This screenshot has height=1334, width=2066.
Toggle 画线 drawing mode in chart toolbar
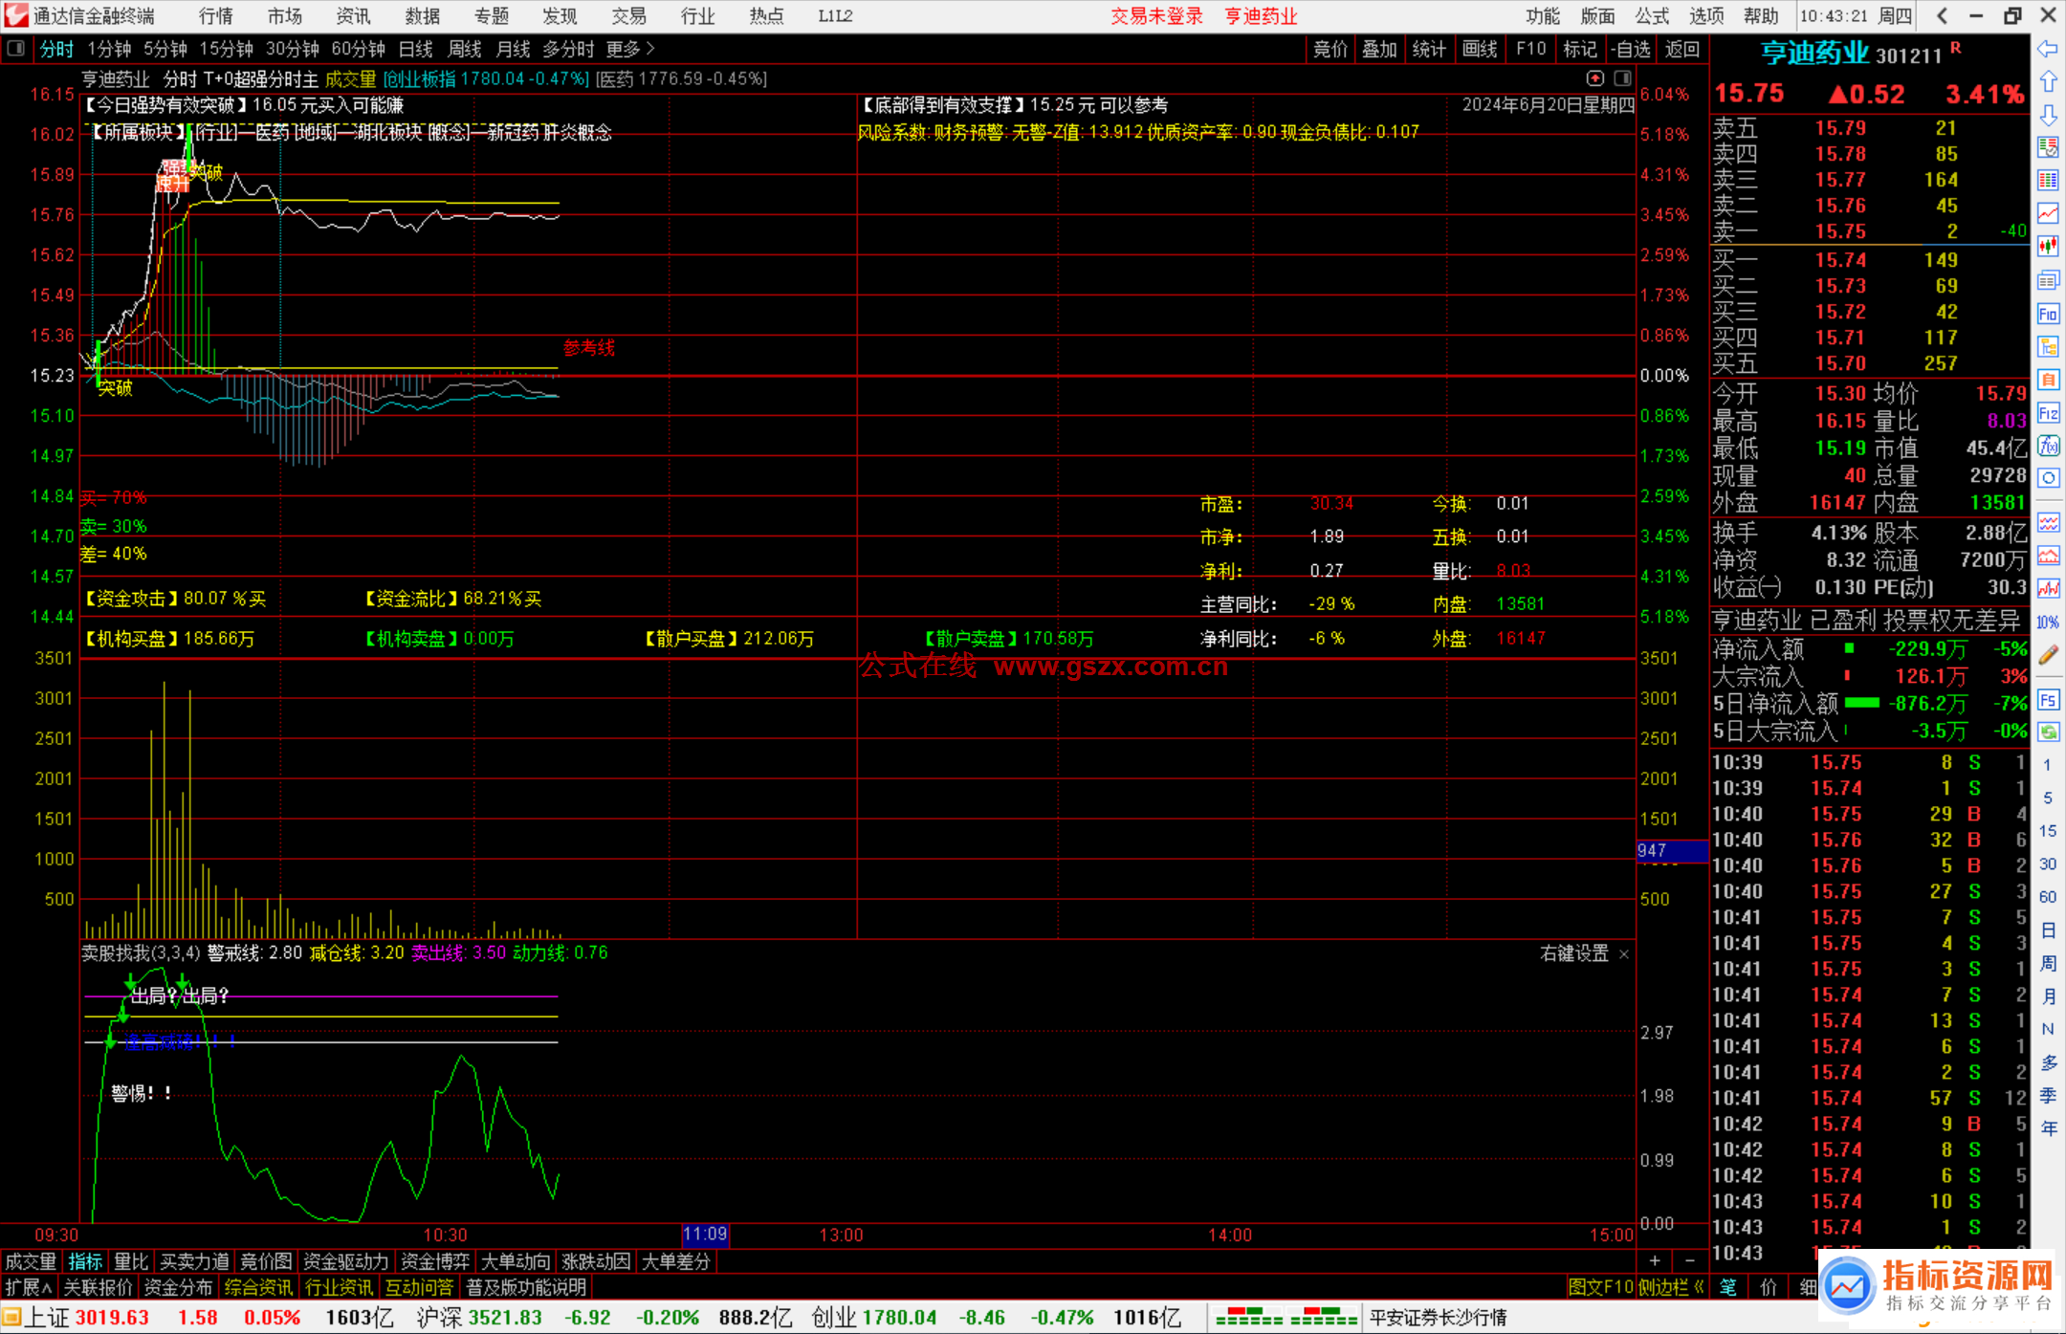(x=1480, y=49)
